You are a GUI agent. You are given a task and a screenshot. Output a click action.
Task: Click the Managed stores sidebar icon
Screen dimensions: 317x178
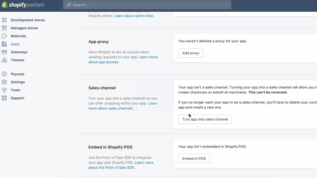4,28
